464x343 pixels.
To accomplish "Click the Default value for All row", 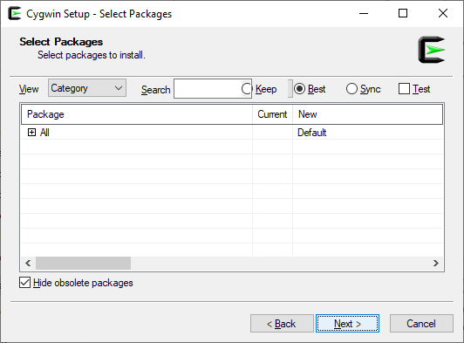I will [312, 133].
